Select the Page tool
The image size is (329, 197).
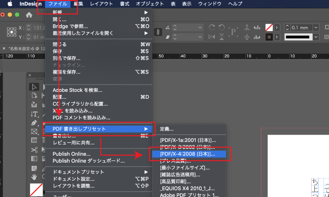(34, 96)
